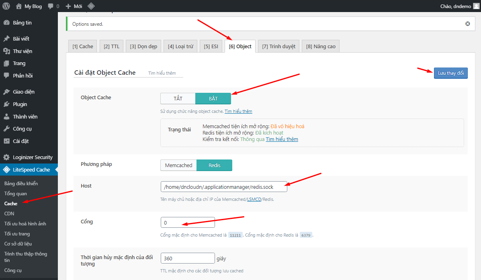Open Công cụ in LiteSpeed submenu

[13, 270]
